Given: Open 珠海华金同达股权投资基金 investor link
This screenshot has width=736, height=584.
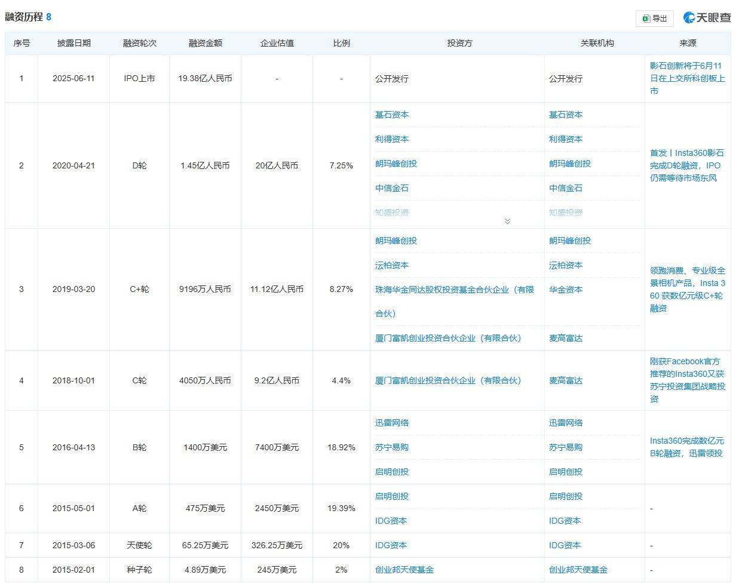Looking at the screenshot, I should click(x=454, y=290).
